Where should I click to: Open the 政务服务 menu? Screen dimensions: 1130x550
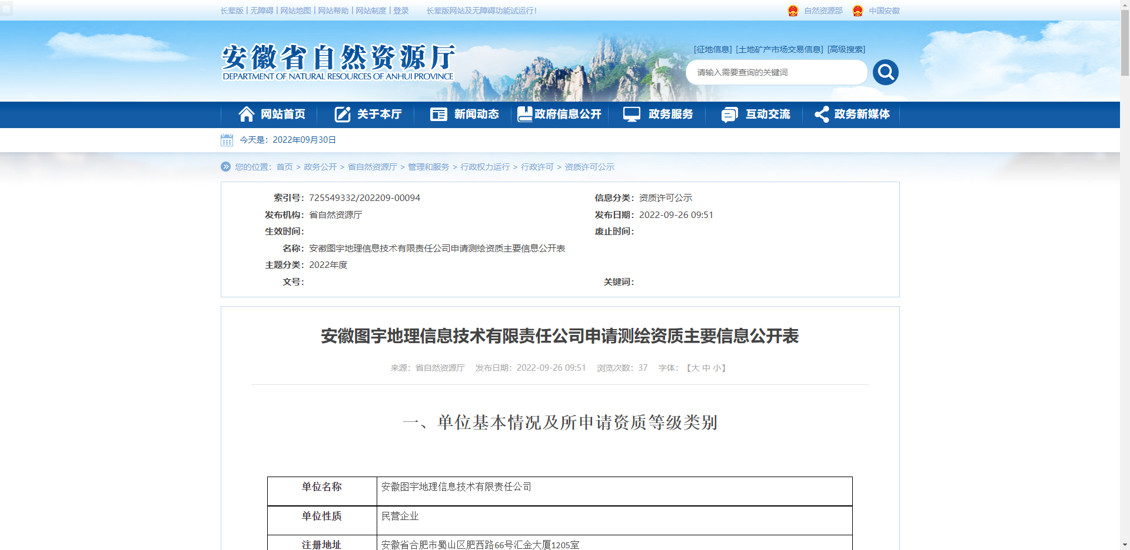tap(670, 114)
